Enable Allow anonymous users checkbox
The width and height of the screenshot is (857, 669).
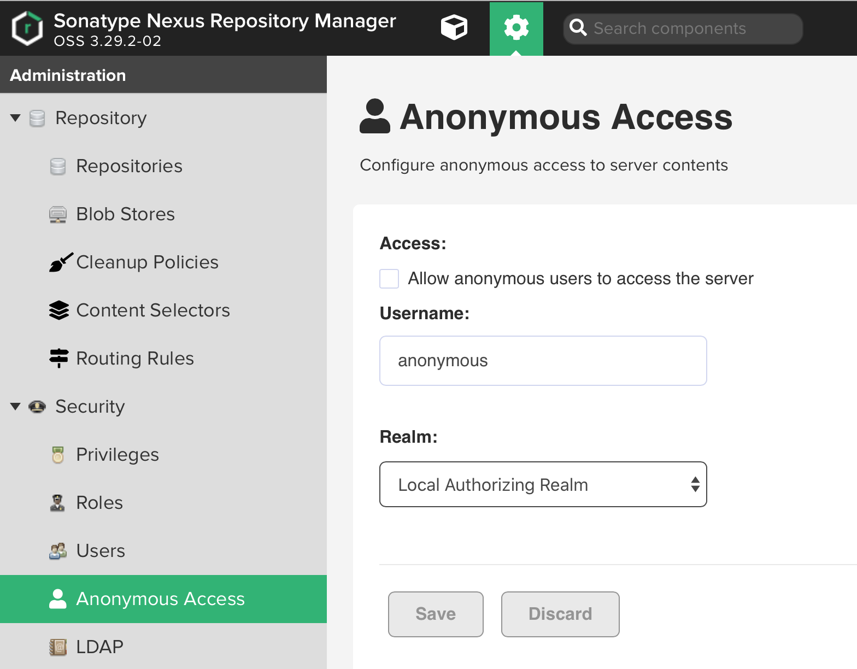[x=389, y=279]
